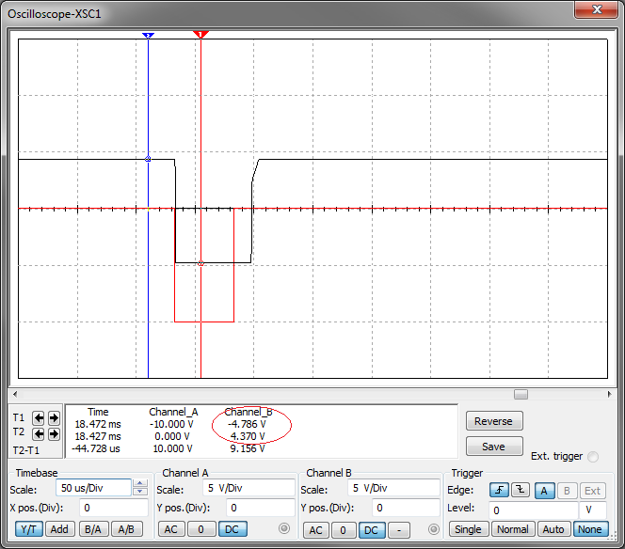The width and height of the screenshot is (625, 549).
Task: Shift T2 cursor right with arrow
Action: coord(54,434)
